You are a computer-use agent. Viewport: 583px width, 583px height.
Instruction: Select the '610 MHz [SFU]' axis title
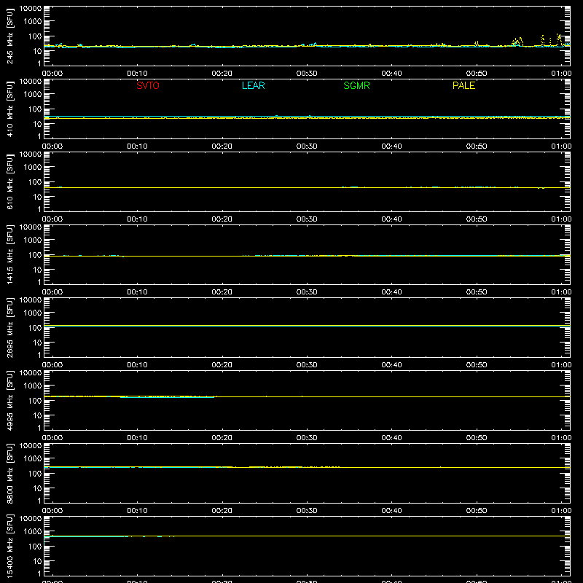[10, 181]
